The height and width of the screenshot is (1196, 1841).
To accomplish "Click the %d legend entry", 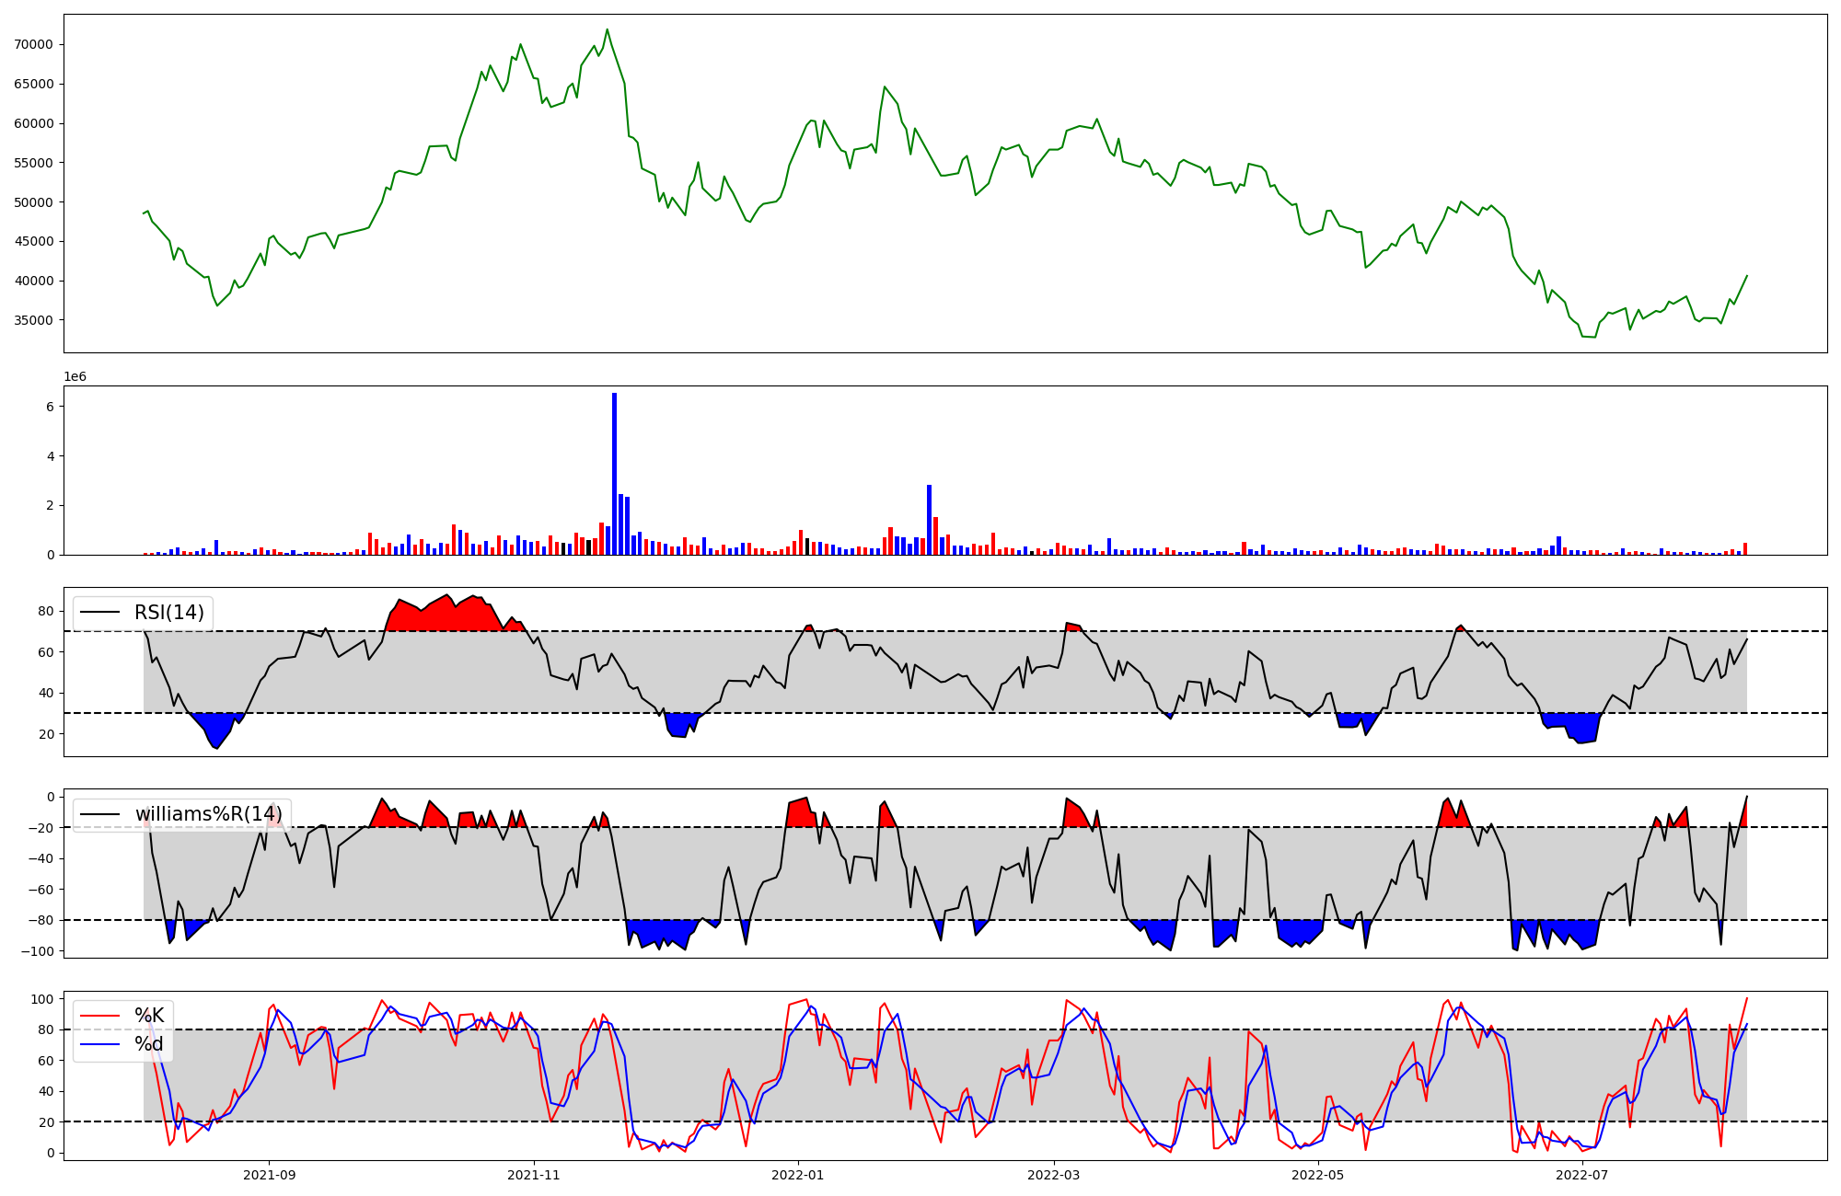I will [x=149, y=1044].
